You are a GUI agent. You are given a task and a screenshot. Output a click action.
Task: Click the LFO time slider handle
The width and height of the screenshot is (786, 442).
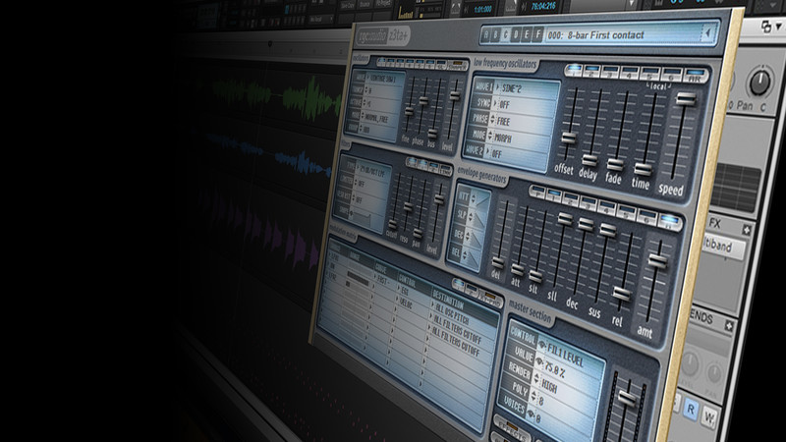[643, 169]
